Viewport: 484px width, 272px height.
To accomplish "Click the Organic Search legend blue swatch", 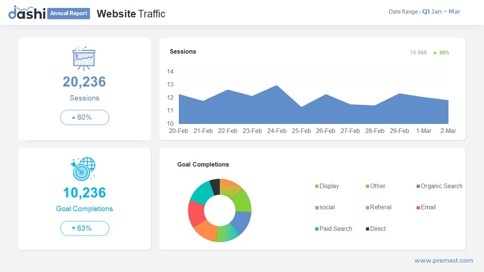I will (x=418, y=186).
